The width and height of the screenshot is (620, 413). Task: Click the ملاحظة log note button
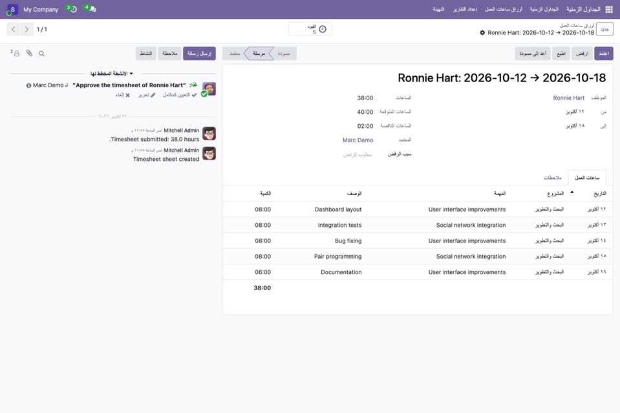click(169, 54)
